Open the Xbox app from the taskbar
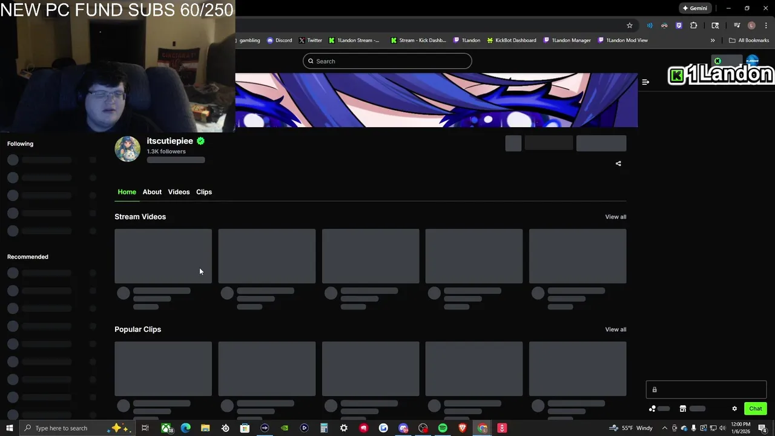The image size is (775, 436). coord(166,428)
